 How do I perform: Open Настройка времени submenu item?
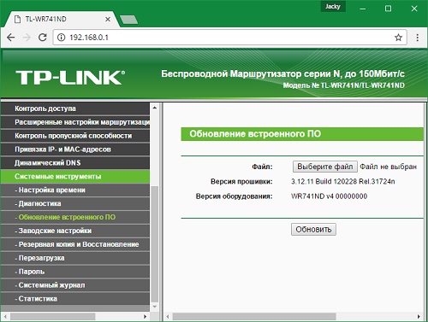pyautogui.click(x=75, y=190)
